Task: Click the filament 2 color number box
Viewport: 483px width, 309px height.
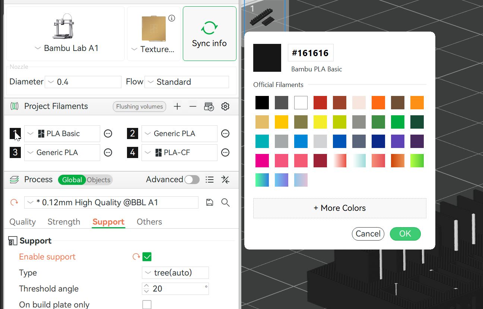Action: tap(133, 133)
